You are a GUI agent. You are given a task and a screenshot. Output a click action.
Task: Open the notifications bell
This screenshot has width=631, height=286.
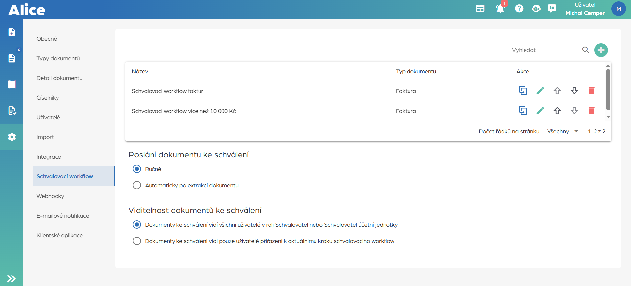click(x=500, y=9)
